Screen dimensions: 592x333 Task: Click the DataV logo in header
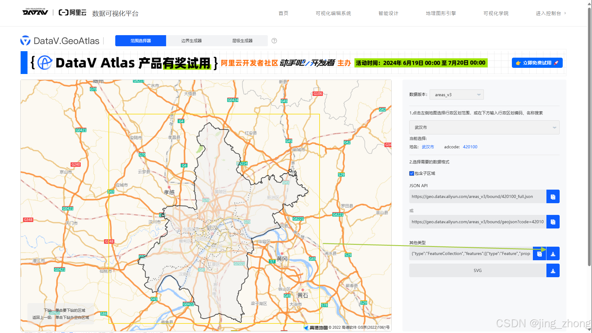click(x=35, y=12)
